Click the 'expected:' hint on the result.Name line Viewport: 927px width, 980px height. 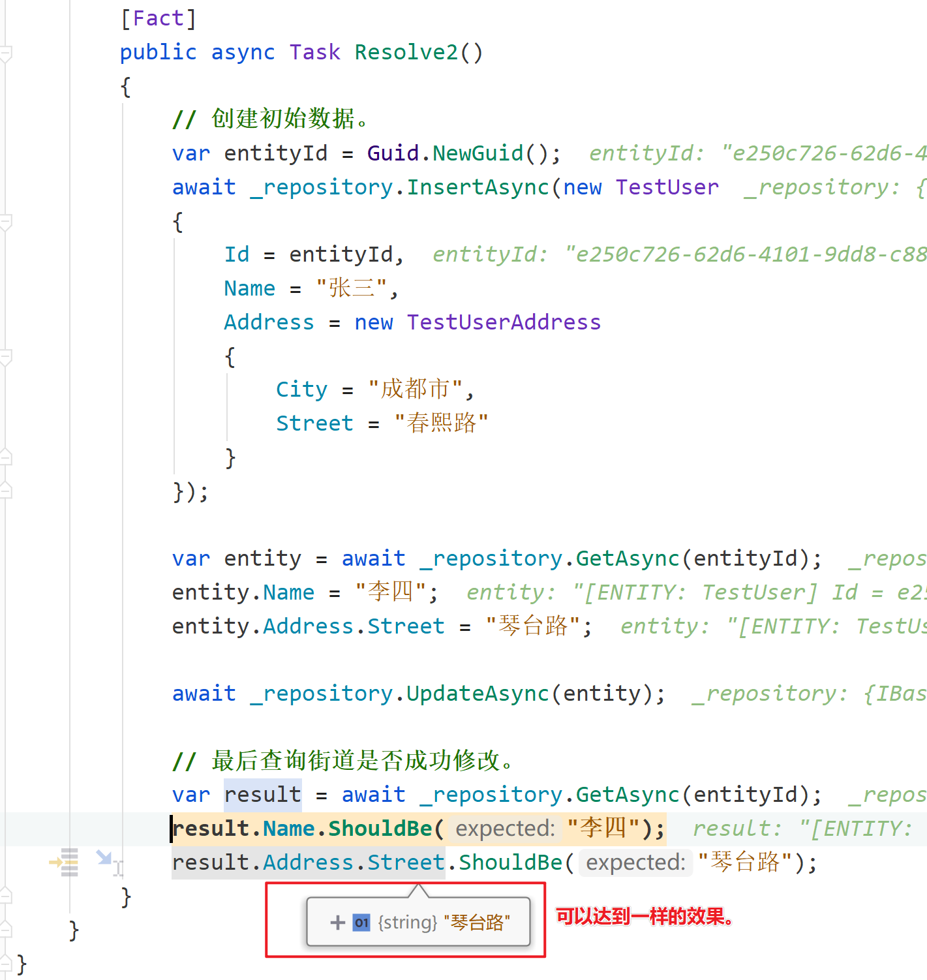point(505,829)
